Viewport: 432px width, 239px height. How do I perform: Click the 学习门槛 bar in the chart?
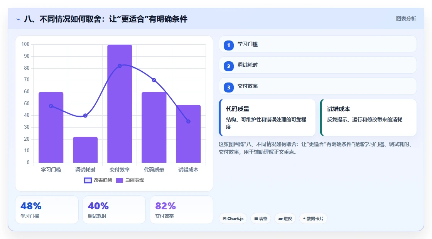(x=51, y=127)
